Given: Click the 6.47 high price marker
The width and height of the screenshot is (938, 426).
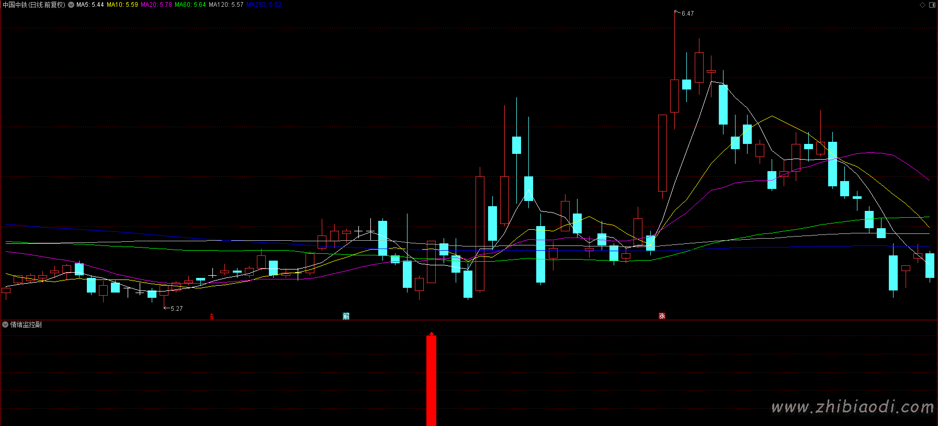Looking at the screenshot, I should [x=687, y=14].
